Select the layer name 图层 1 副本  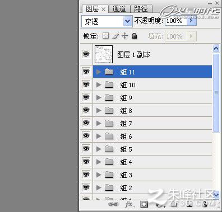134,55
